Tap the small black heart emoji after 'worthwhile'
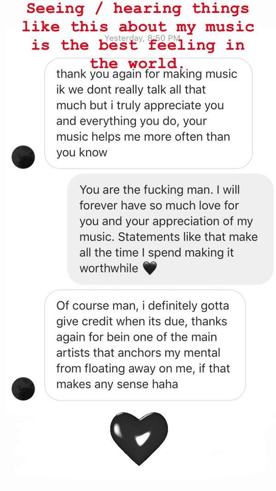This screenshot has width=276, height=491. [x=150, y=268]
